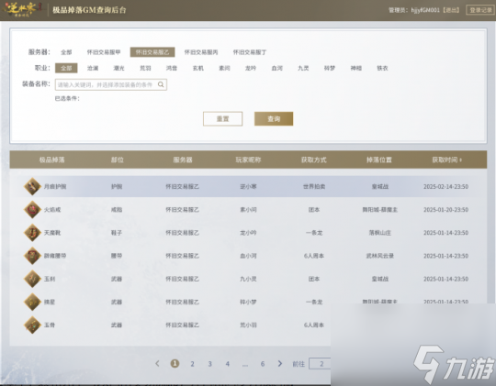This screenshot has height=386, width=496.
Task: Click the 退出 logout link
Action: pyautogui.click(x=451, y=10)
